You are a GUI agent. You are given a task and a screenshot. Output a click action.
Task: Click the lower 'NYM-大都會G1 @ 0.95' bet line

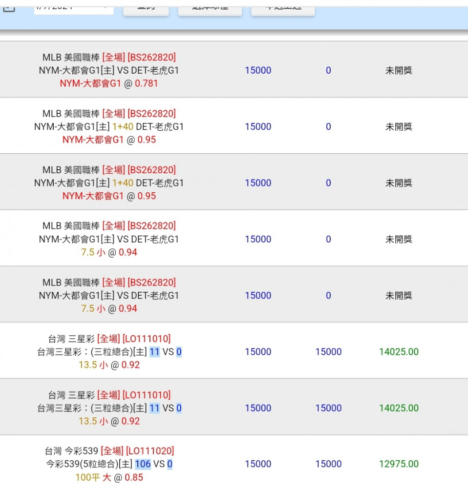(x=109, y=196)
